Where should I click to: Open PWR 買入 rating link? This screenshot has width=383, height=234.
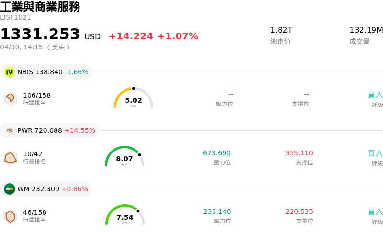point(375,153)
